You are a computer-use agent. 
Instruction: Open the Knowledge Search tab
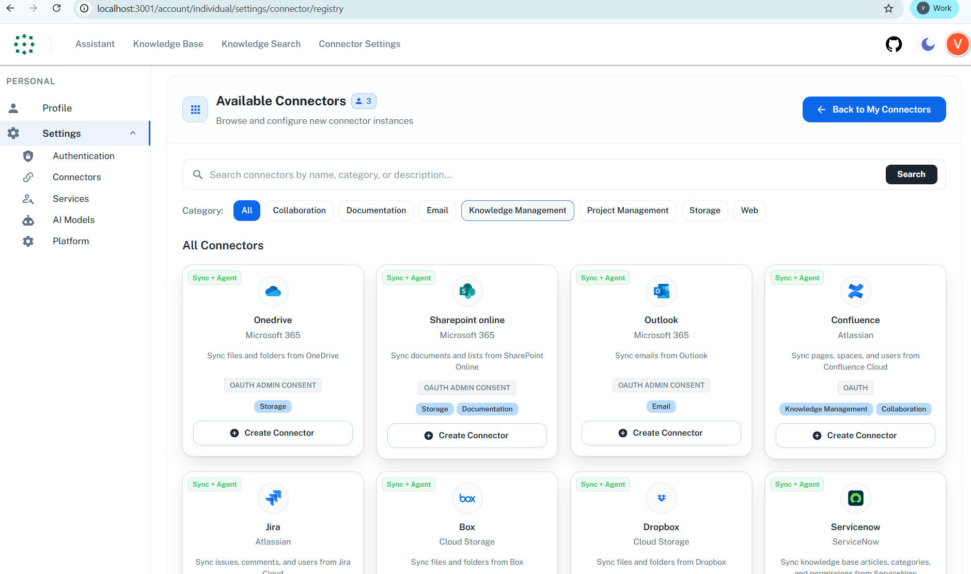tap(261, 44)
